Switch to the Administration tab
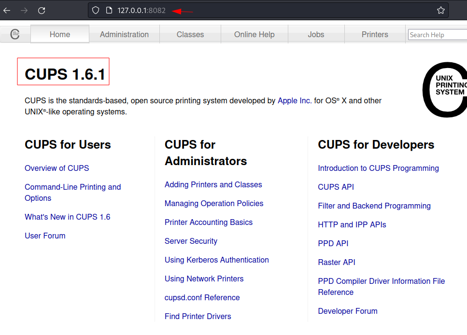Image resolution: width=467 pixels, height=335 pixels. tap(124, 35)
